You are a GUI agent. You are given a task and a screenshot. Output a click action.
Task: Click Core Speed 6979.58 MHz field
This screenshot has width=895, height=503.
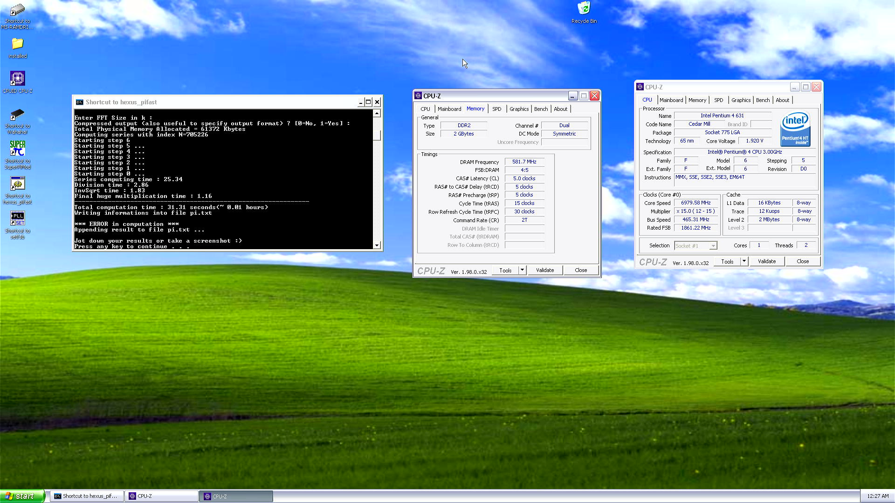[x=695, y=203]
